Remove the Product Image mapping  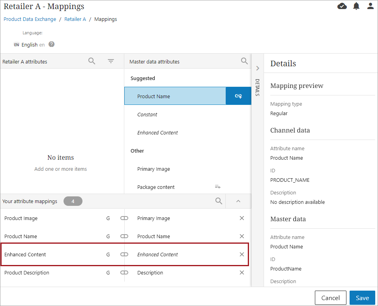click(242, 218)
